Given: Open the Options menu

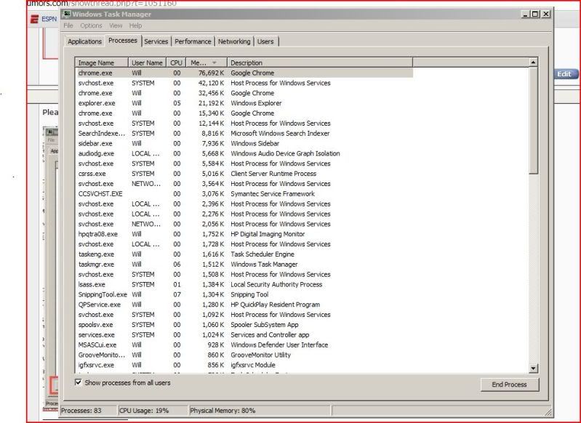Looking at the screenshot, I should [91, 25].
